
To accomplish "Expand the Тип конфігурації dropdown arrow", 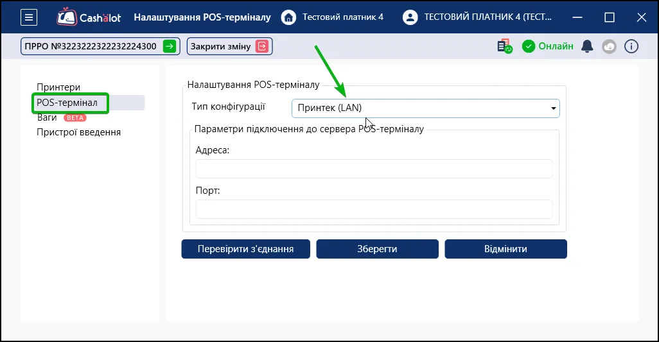I will tap(553, 108).
